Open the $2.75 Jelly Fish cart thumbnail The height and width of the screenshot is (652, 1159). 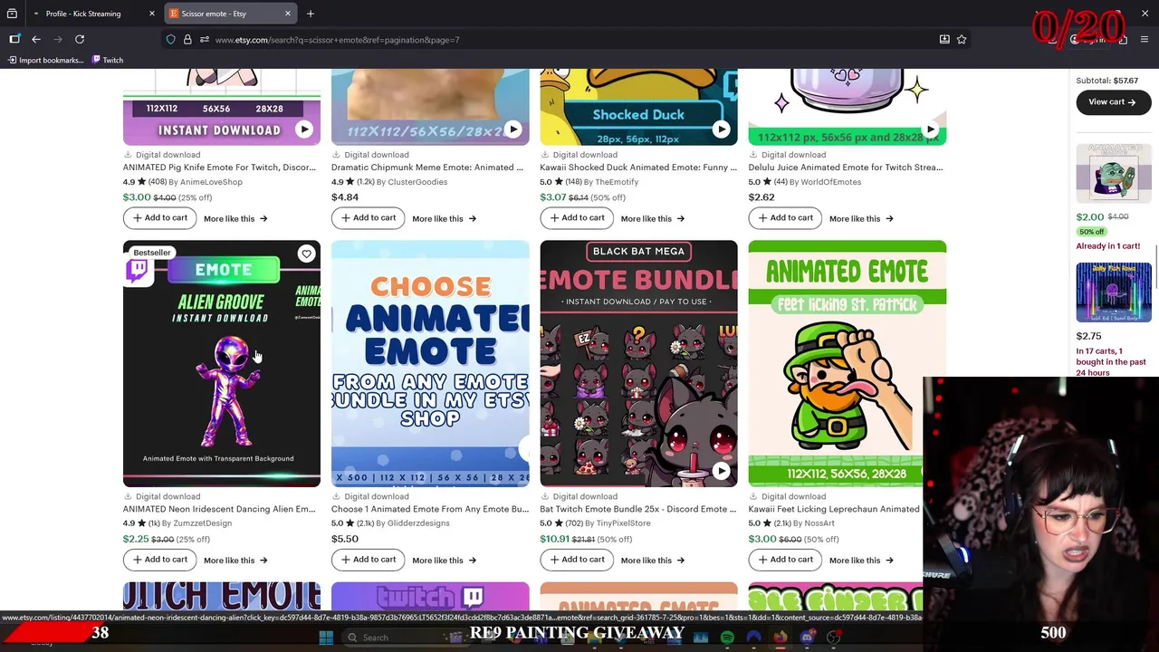point(1114,292)
